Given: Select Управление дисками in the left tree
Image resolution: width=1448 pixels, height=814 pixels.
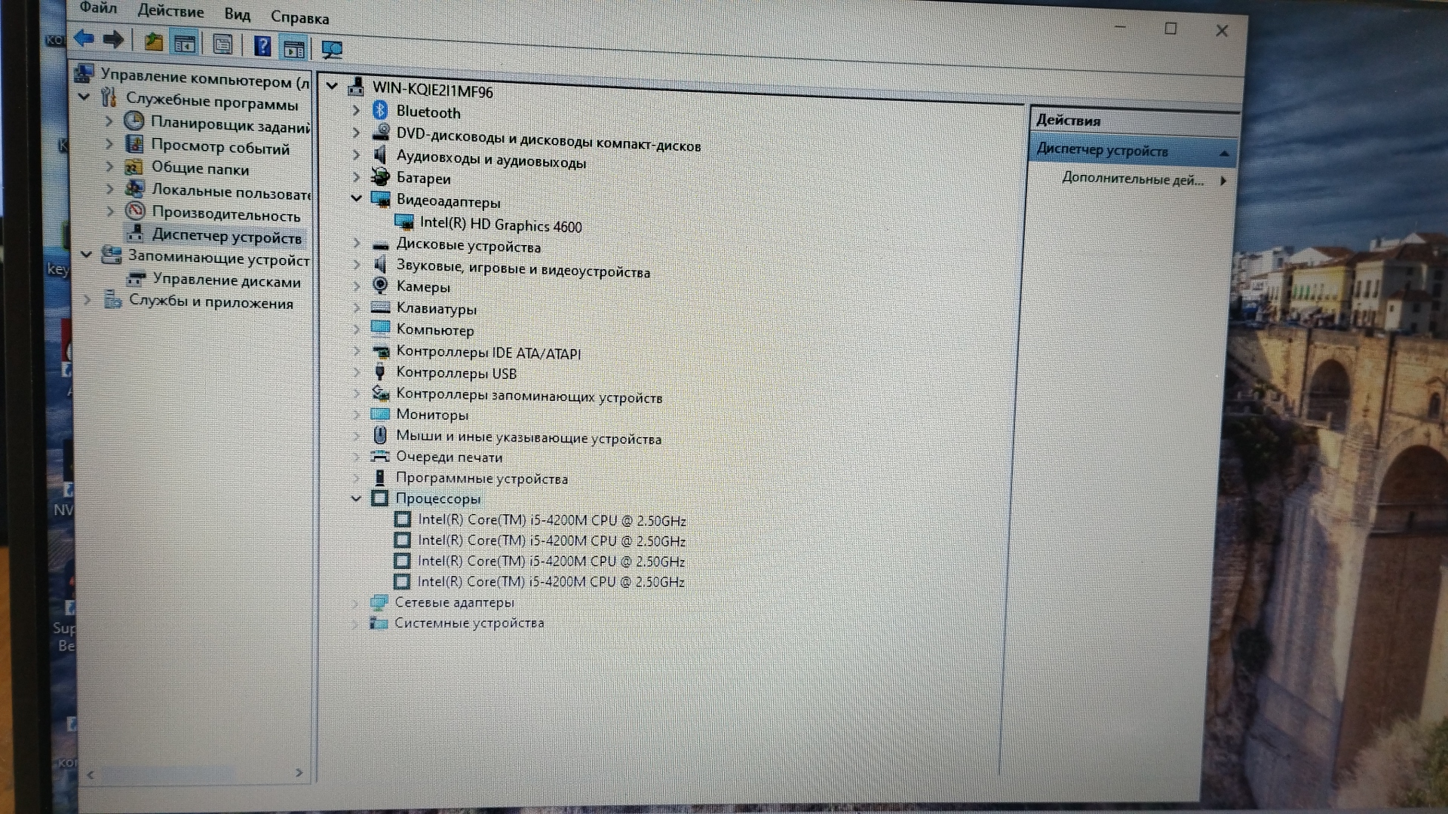Looking at the screenshot, I should tap(226, 281).
